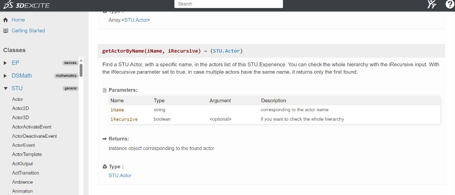
Task: Select ActorTemplate in the sidebar
Action: tap(27, 154)
